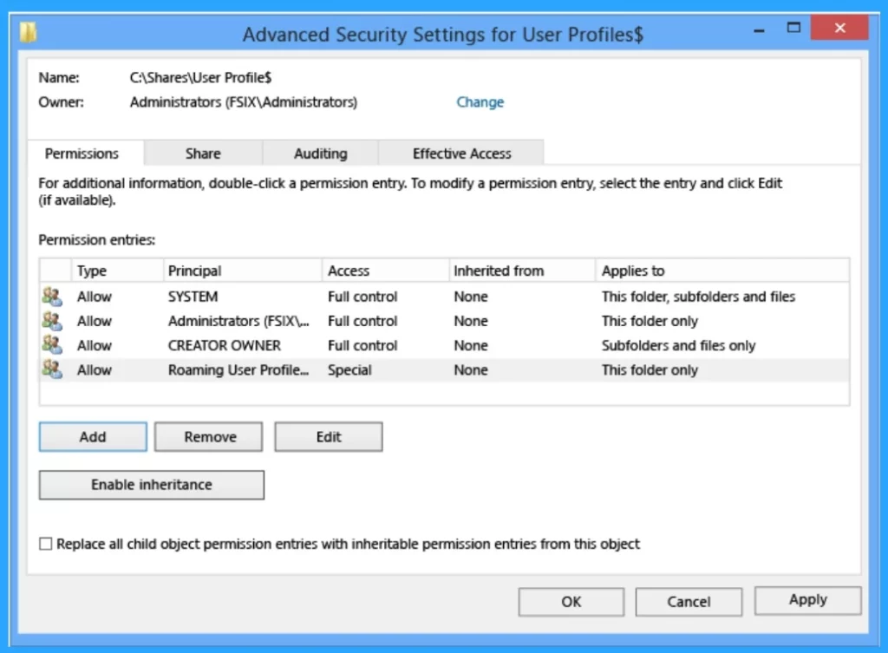Click the CREATOR OWNER row user group icon

(51, 345)
